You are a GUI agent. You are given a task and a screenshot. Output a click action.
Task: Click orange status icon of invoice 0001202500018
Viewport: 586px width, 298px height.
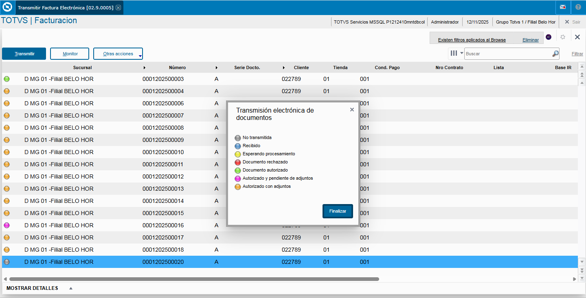point(7,250)
